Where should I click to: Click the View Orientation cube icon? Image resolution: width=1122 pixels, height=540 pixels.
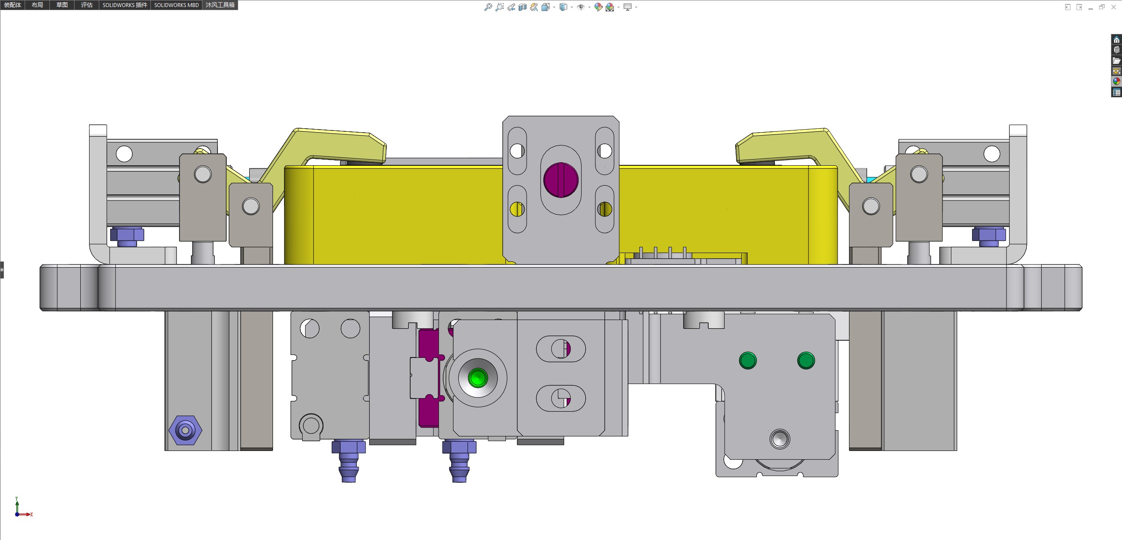pos(545,7)
